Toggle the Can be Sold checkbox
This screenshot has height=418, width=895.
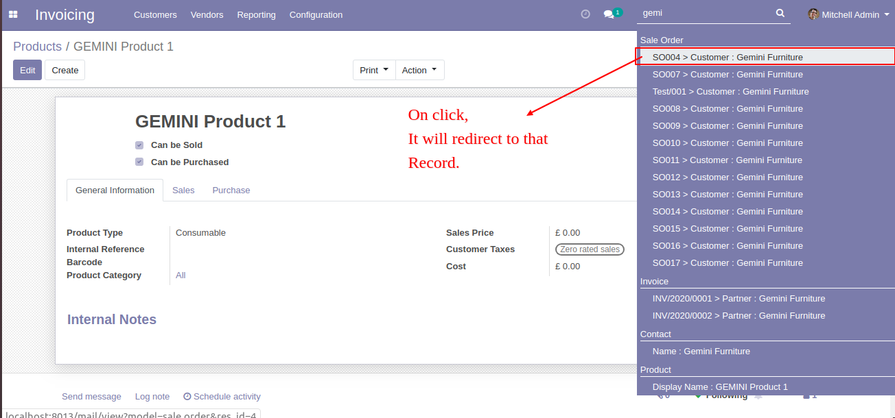click(x=139, y=145)
